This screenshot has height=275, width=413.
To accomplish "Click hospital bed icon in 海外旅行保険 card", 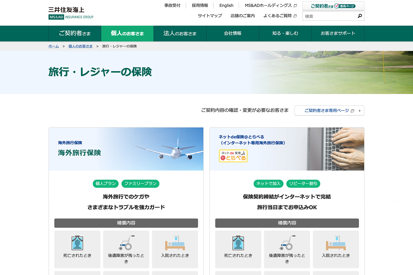I will pyautogui.click(x=175, y=243).
